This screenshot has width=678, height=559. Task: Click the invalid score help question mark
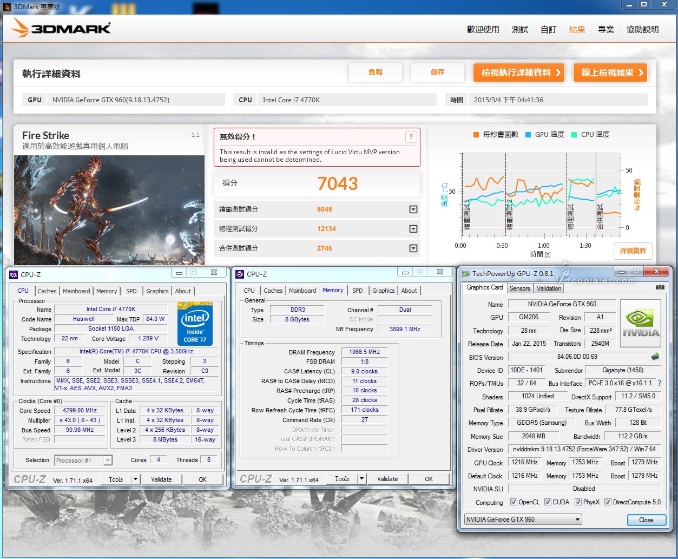coord(411,136)
